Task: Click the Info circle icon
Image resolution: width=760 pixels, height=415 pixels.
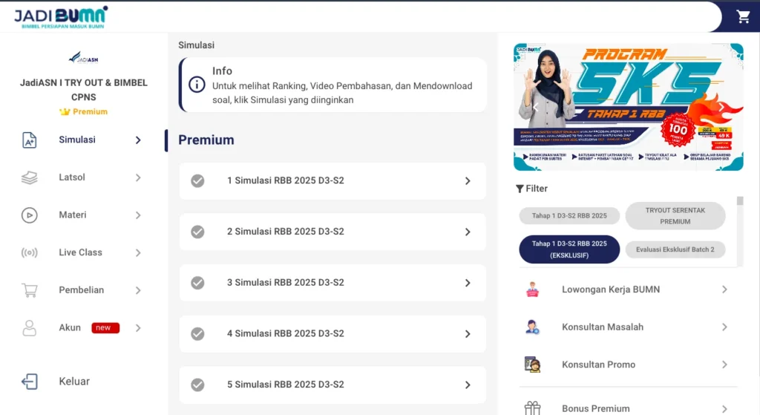Action: coord(197,85)
